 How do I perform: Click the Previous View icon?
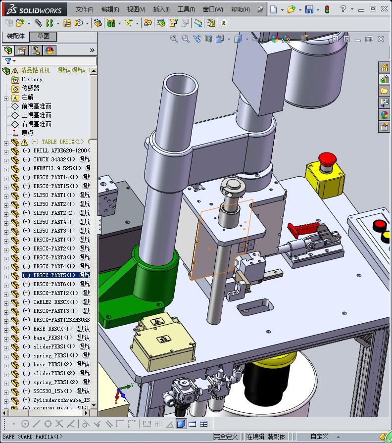(x=197, y=39)
